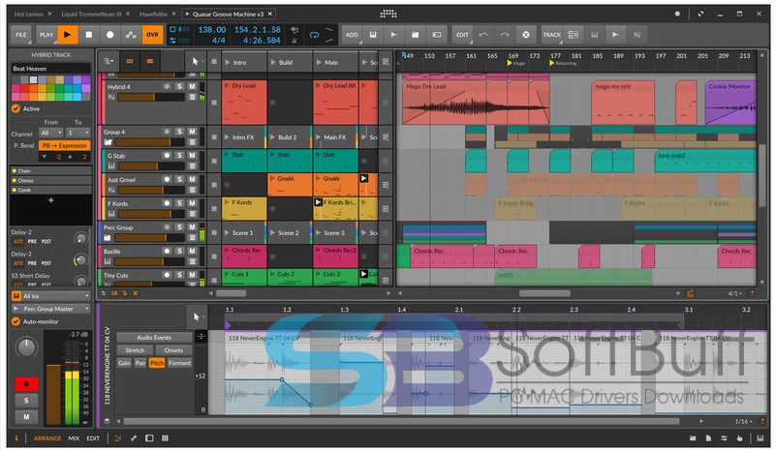
Task: Select the Pitch expression
Action: coord(157,363)
